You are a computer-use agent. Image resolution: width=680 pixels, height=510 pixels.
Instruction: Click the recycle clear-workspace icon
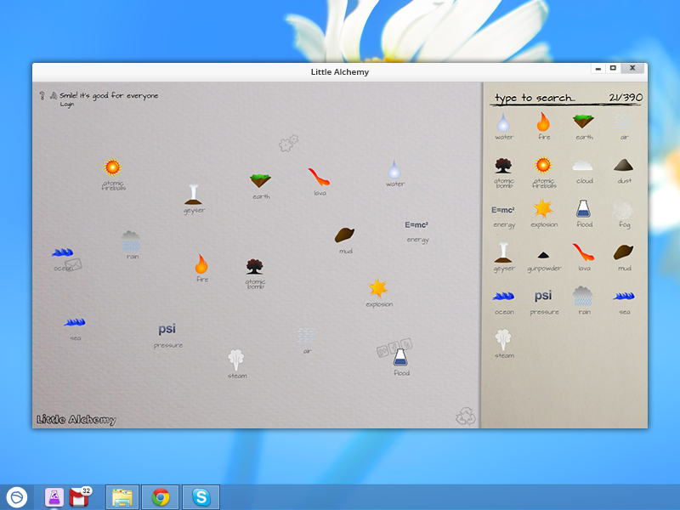(x=465, y=416)
